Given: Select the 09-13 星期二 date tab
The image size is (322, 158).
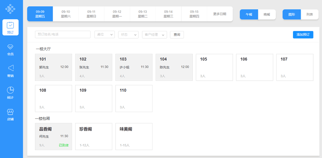Looking at the screenshot, I should coord(142,14).
